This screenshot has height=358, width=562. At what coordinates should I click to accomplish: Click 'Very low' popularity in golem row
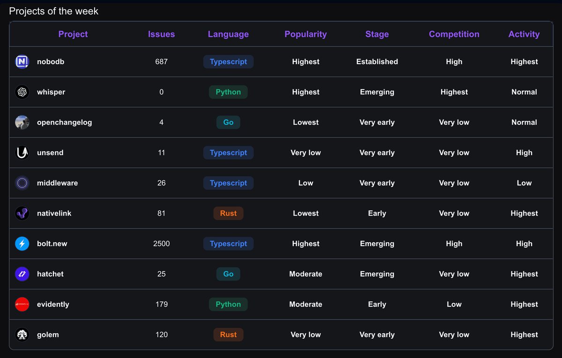tap(306, 335)
